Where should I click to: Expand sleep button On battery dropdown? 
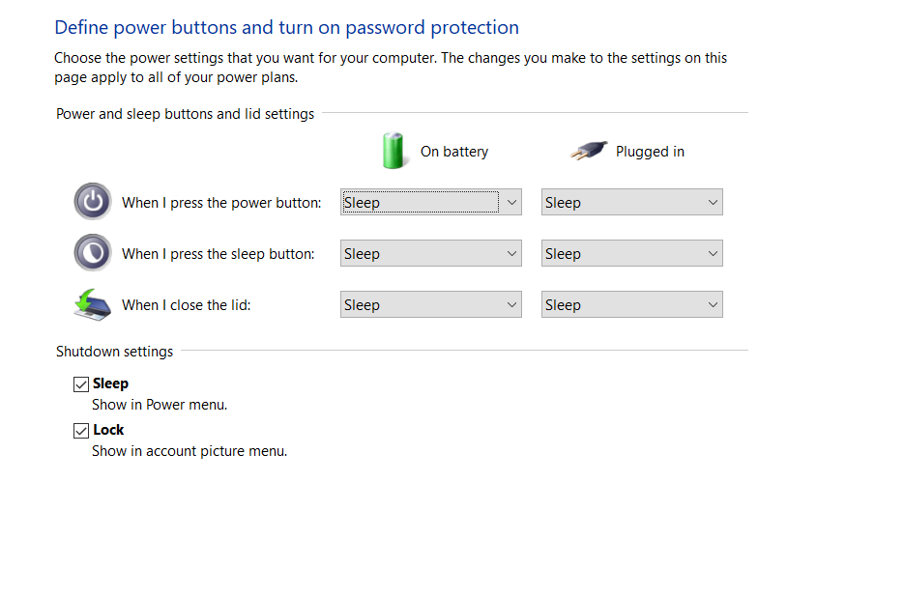click(430, 253)
